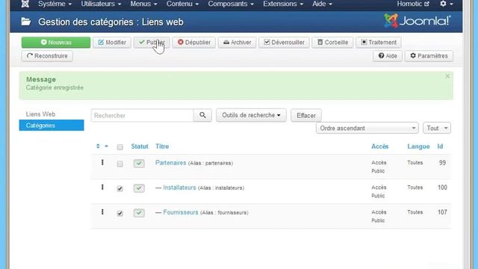Select Catégories in sidebar
Image resolution: width=478 pixels, height=269 pixels.
[x=52, y=126]
